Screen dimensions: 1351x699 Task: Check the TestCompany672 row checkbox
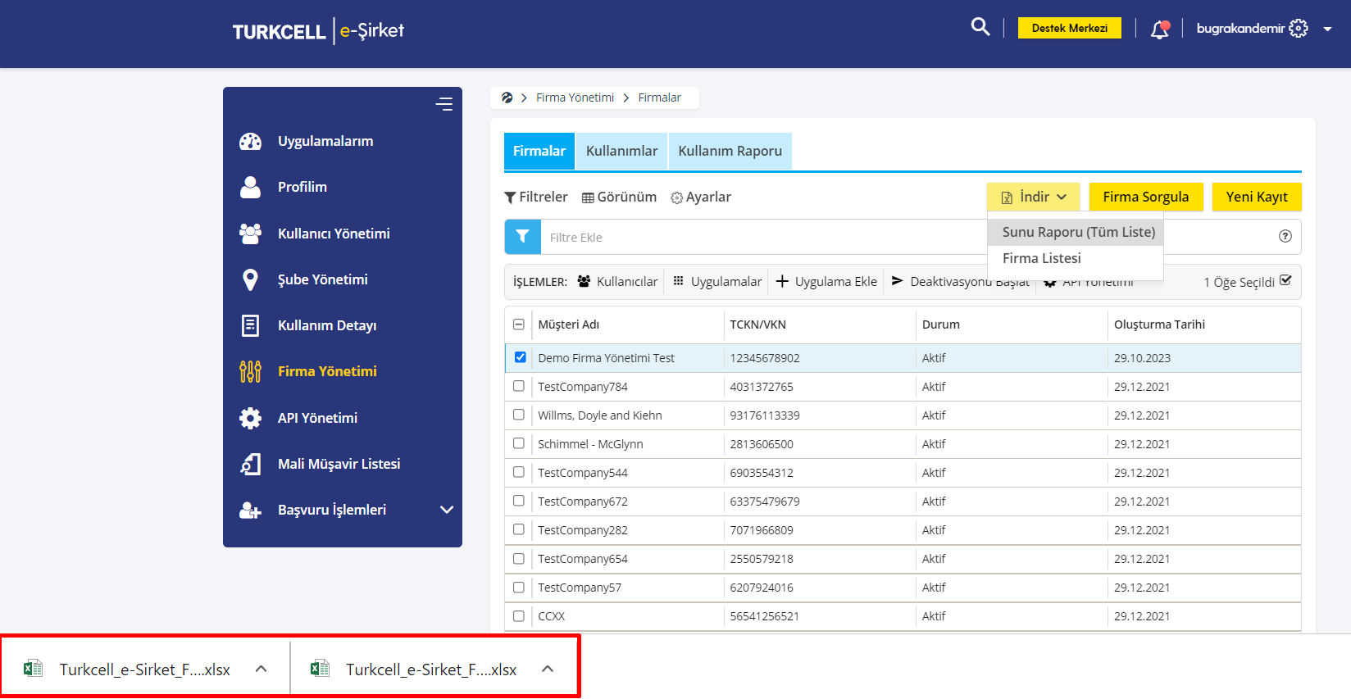tap(519, 501)
